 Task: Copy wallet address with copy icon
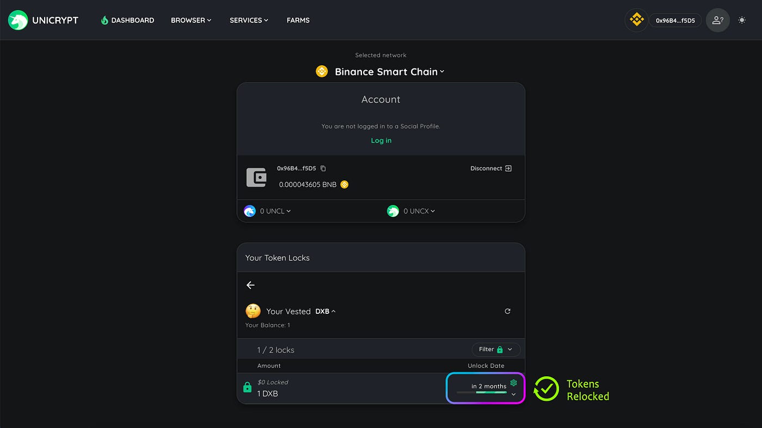(323, 169)
